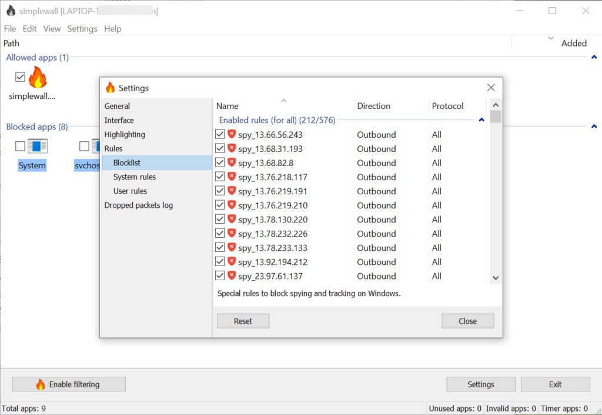602x415 pixels.
Task: Open the Settings menu in the menu bar
Action: tap(82, 29)
